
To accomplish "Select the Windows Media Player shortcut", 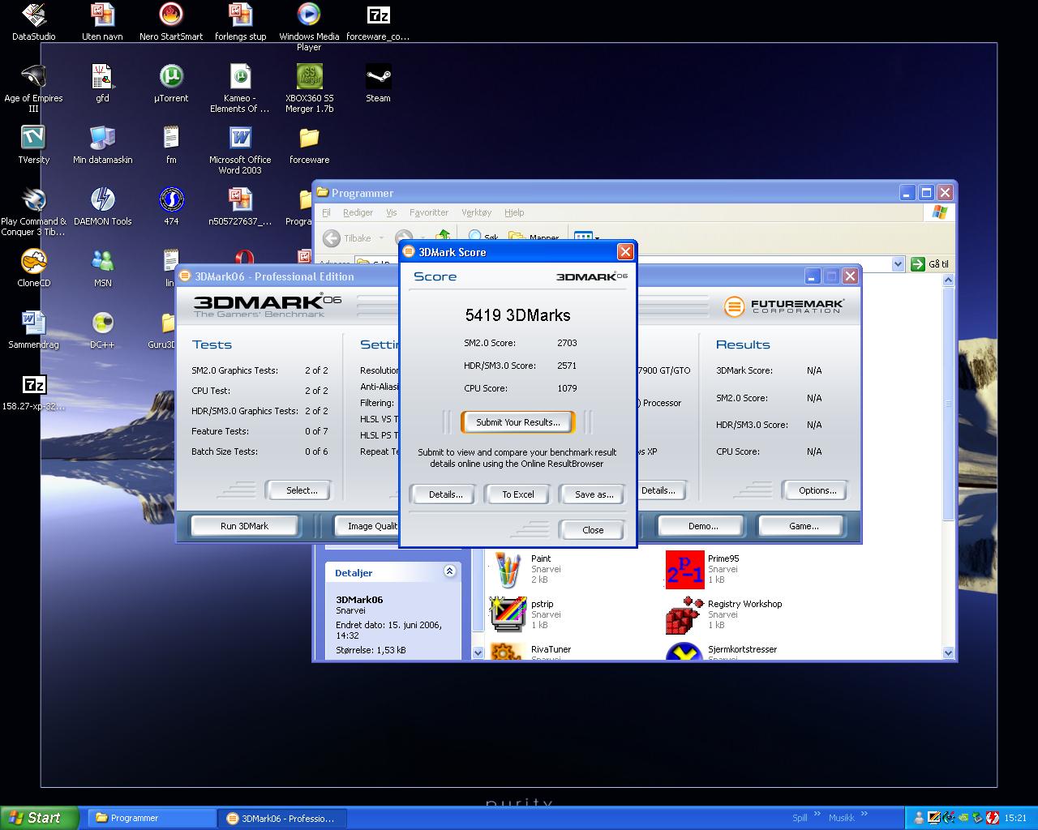I will pyautogui.click(x=309, y=27).
